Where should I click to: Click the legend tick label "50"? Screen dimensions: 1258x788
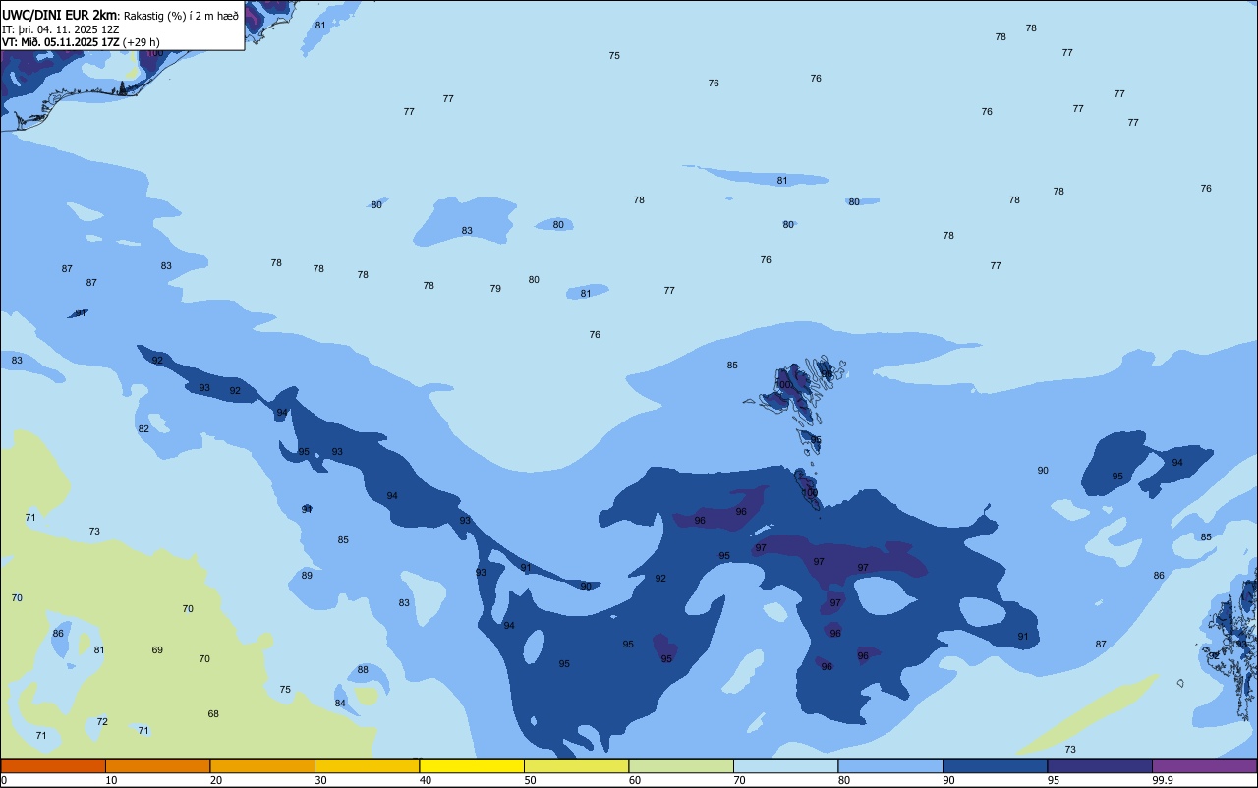pos(530,780)
